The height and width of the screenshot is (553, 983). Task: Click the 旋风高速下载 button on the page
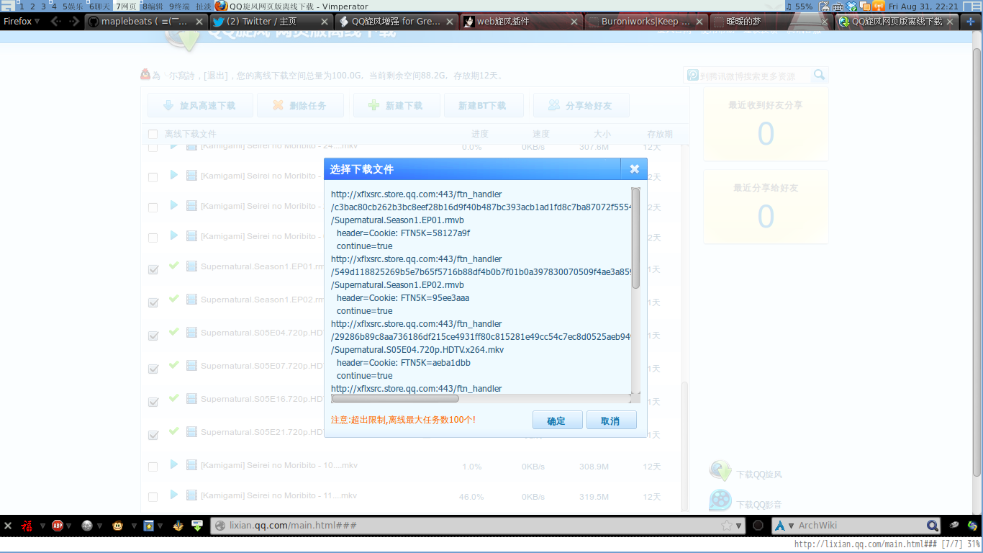pyautogui.click(x=201, y=105)
